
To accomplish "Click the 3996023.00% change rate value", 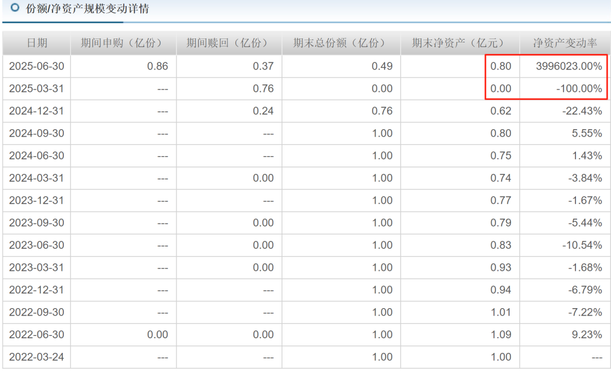I will coord(569,66).
